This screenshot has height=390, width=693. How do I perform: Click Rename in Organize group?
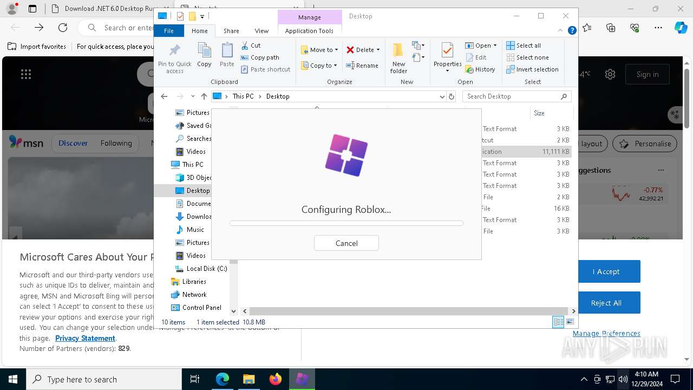pyautogui.click(x=362, y=66)
